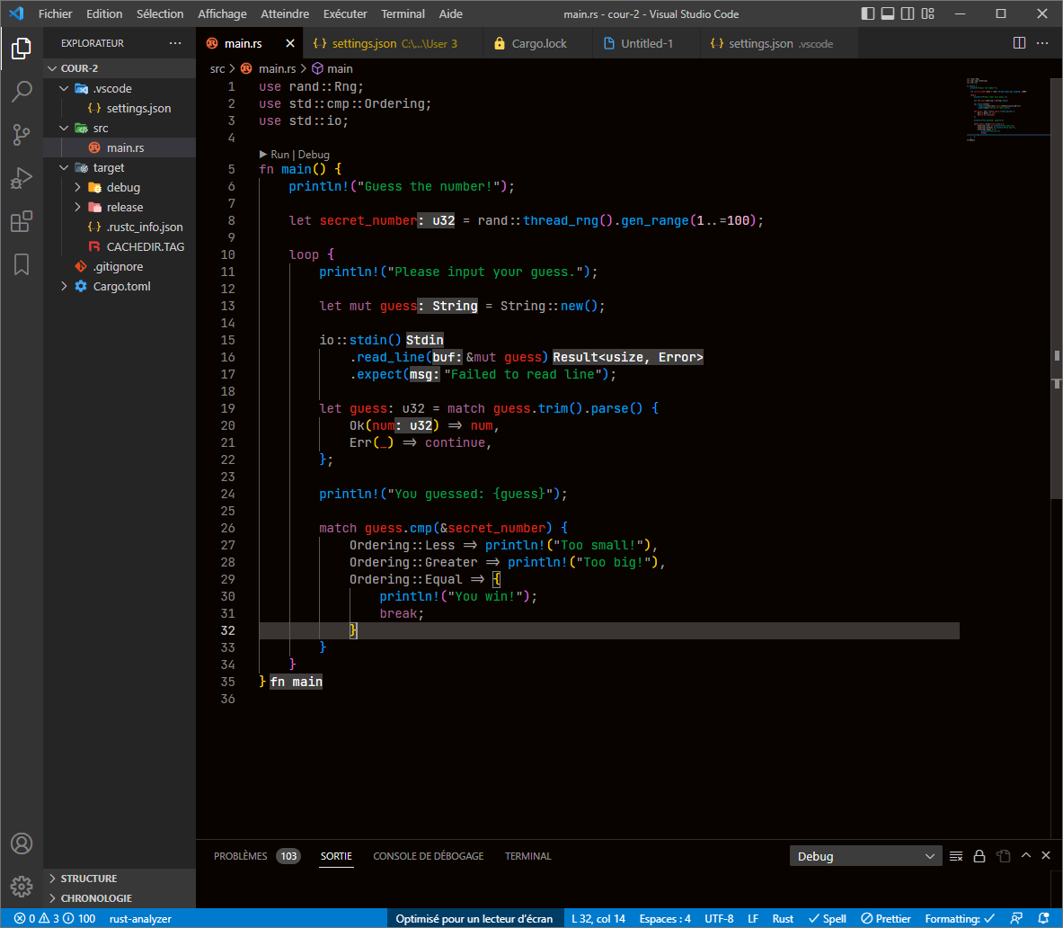1063x928 pixels.
Task: Open the Terminal menu
Action: 403,13
